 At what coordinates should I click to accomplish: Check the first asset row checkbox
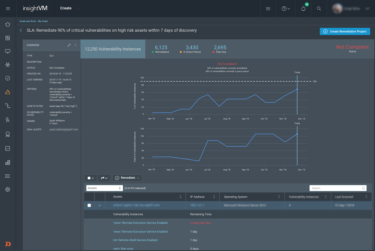point(89,205)
